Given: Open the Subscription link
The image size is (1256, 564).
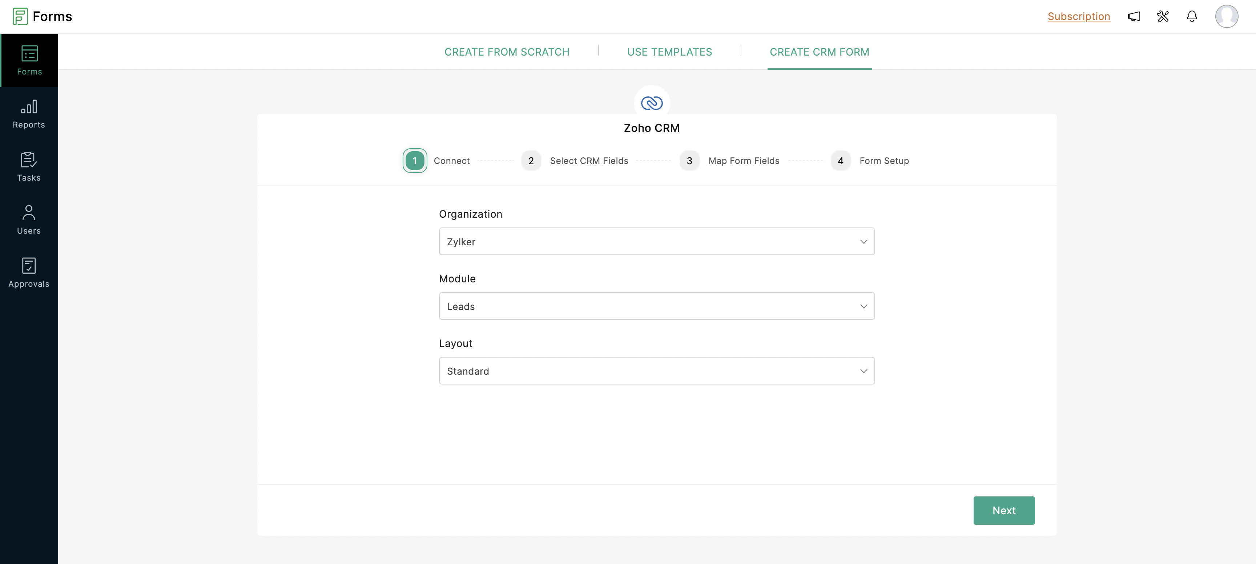Looking at the screenshot, I should 1079,17.
